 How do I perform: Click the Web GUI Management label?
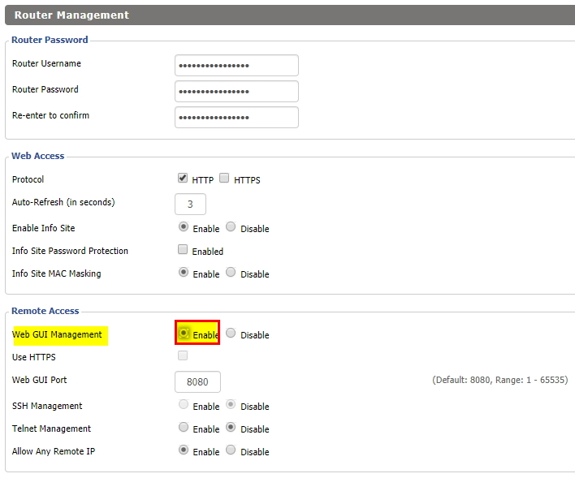point(57,334)
